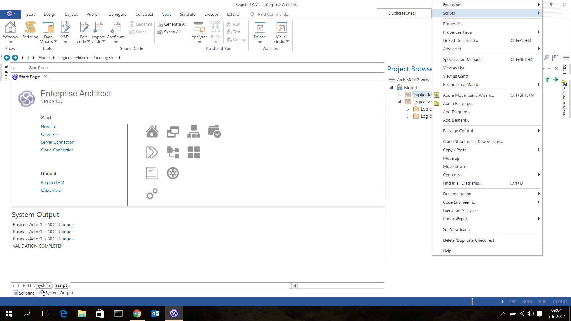Open the Windows Start menu
This screenshot has height=321, width=571.
[9, 313]
